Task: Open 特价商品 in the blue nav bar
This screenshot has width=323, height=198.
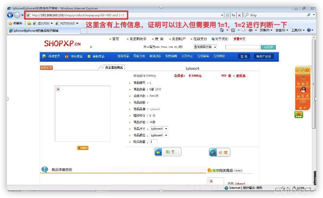Action: (x=77, y=56)
